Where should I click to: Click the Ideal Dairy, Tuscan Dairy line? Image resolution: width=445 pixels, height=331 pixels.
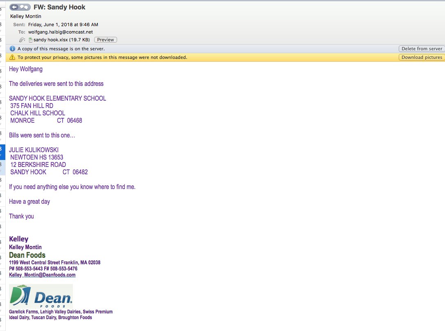[x=50, y=317]
